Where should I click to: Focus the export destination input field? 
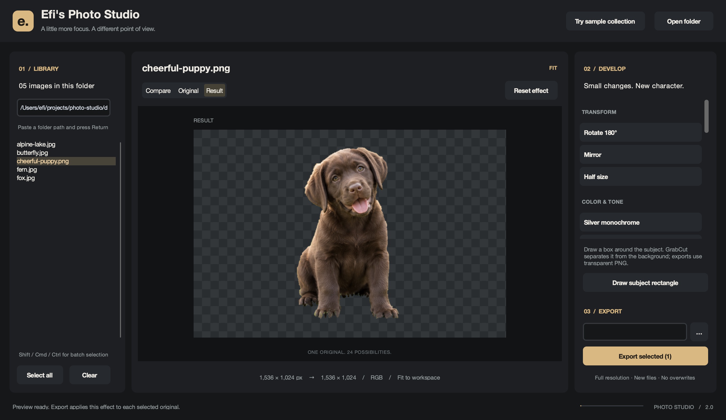coord(635,332)
